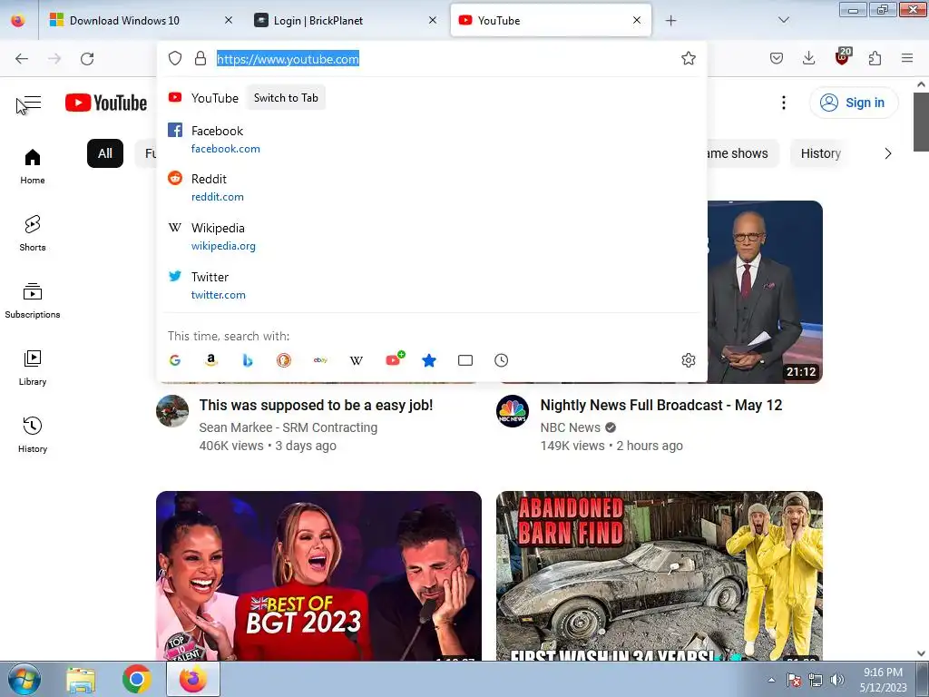Add the YouTube search engine
The height and width of the screenshot is (697, 929).
(x=395, y=359)
